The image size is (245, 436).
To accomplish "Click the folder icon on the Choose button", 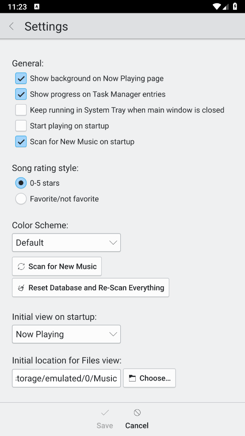I will pos(132,378).
